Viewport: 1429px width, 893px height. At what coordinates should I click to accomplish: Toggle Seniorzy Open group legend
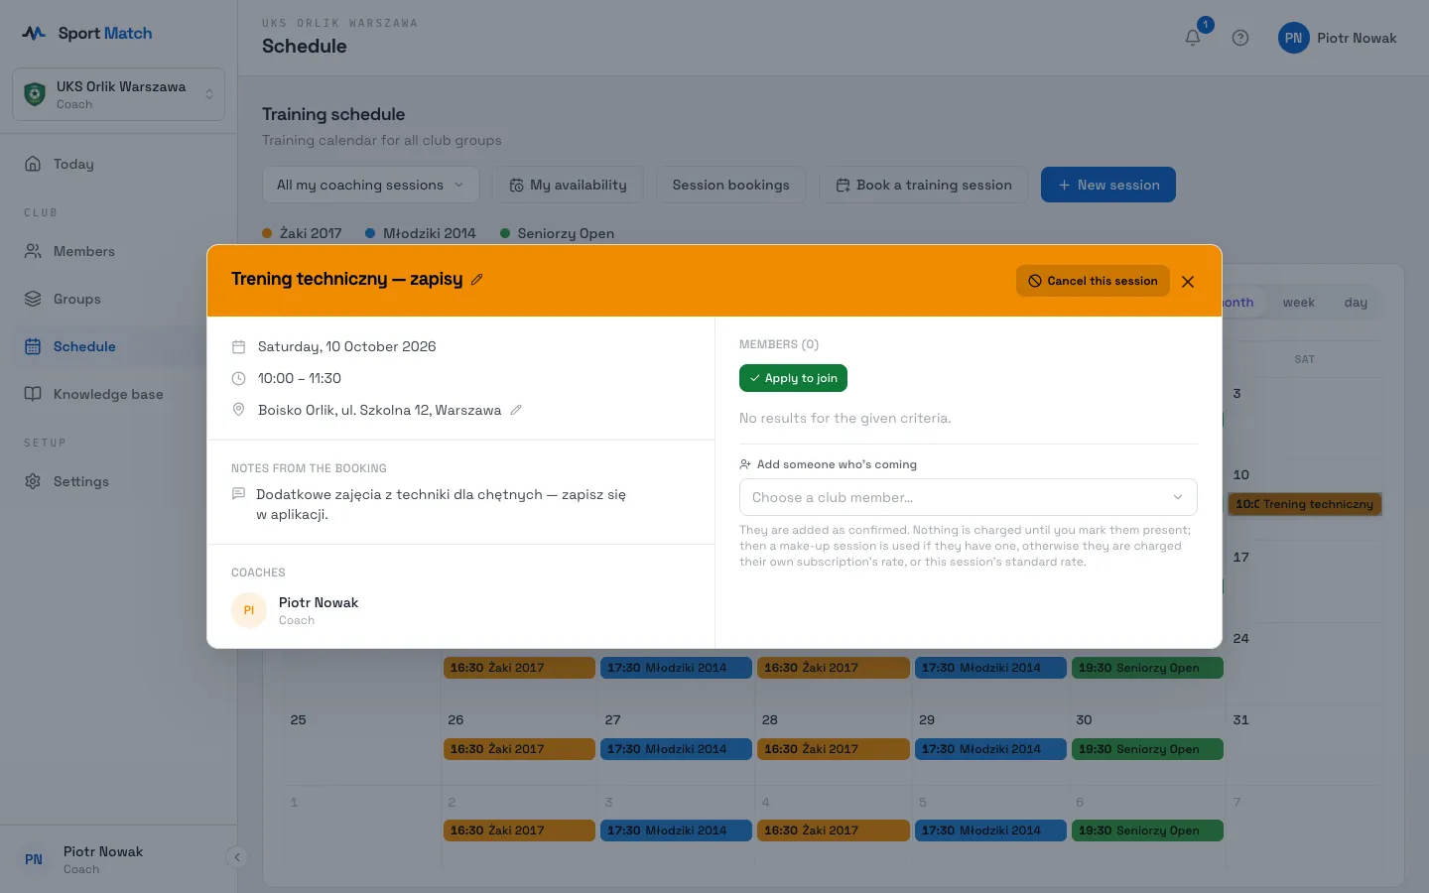558,233
